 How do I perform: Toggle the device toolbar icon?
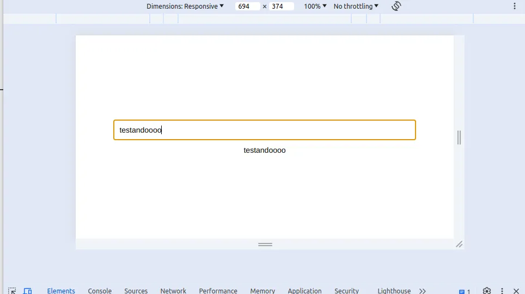pyautogui.click(x=27, y=291)
